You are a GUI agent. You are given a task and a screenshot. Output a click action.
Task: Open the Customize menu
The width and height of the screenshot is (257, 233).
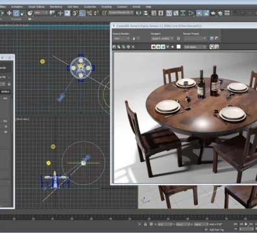tap(90, 6)
